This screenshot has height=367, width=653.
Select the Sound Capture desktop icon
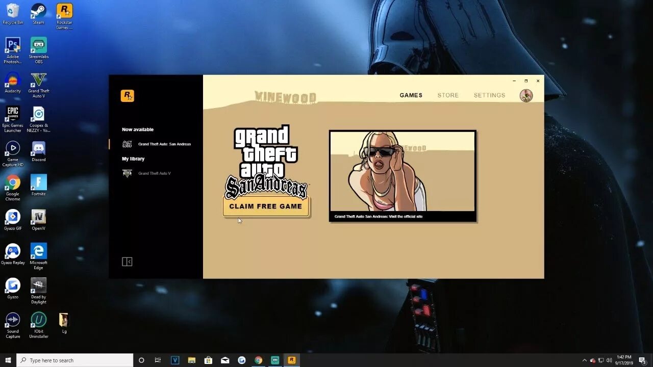pos(13,325)
